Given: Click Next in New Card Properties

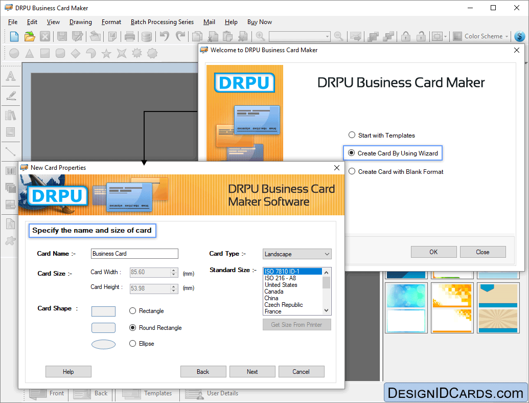Looking at the screenshot, I should coord(252,372).
